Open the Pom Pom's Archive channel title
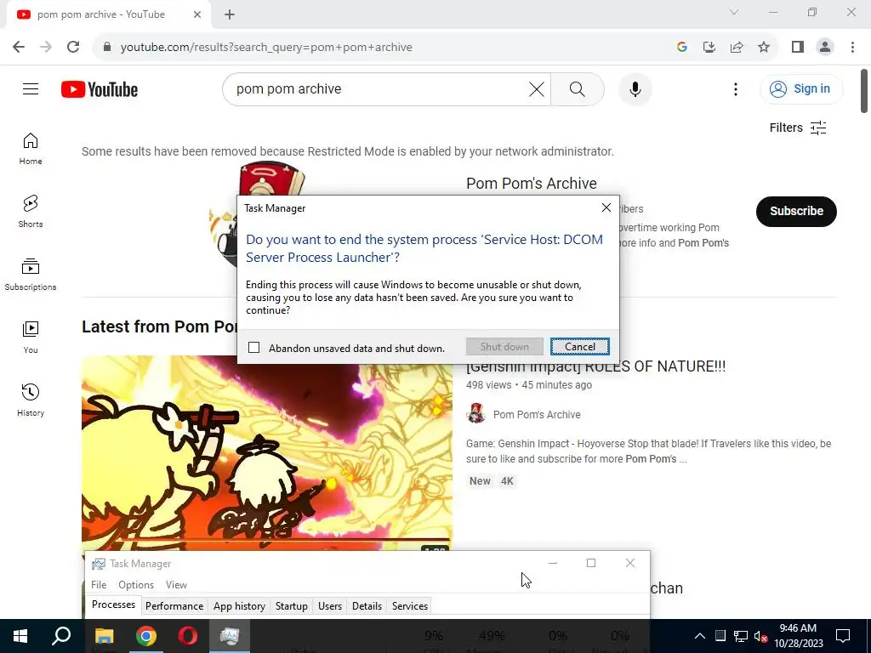This screenshot has width=871, height=653. [x=531, y=184]
